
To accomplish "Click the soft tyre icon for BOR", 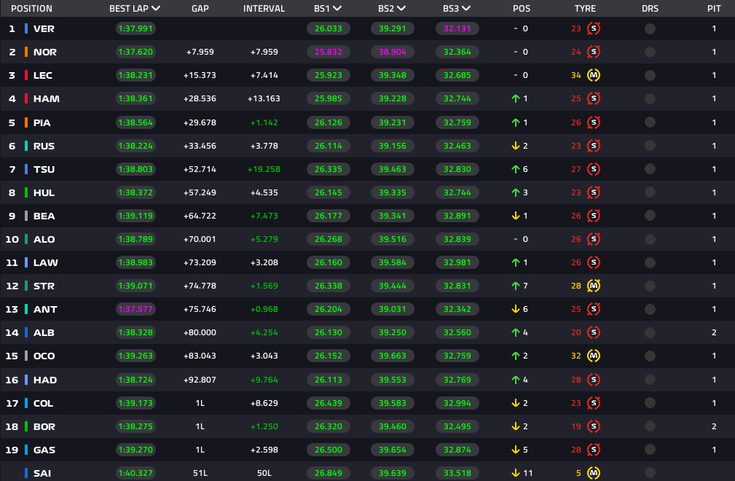I will pyautogui.click(x=594, y=426).
